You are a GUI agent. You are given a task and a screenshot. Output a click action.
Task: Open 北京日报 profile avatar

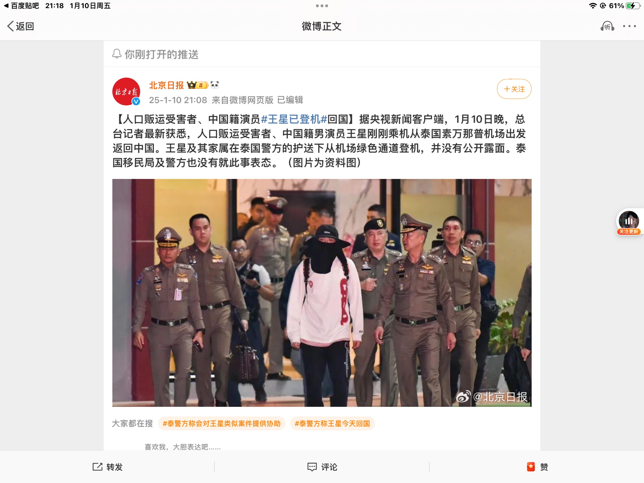pyautogui.click(x=126, y=91)
